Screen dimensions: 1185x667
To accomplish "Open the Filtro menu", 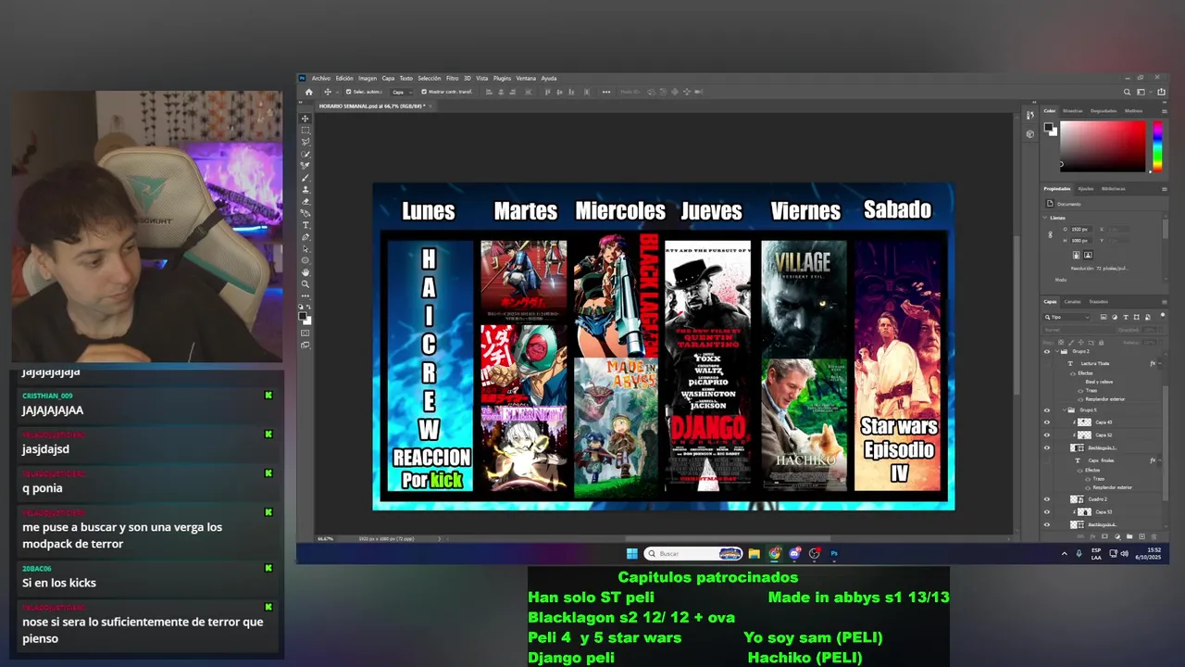I will [x=452, y=78].
